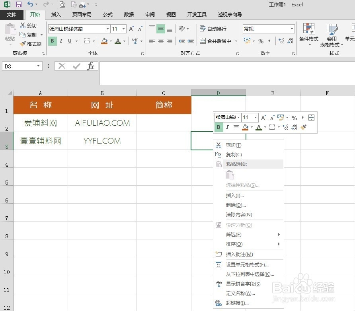Switch to the 公式 tab
This screenshot has width=355, height=311.
(x=108, y=15)
